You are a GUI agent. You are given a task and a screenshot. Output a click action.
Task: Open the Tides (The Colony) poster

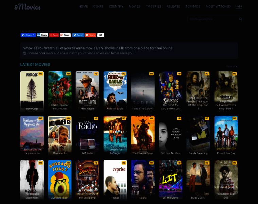click(x=143, y=91)
